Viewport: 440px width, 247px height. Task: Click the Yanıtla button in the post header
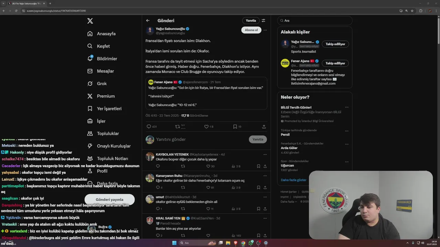251,21
